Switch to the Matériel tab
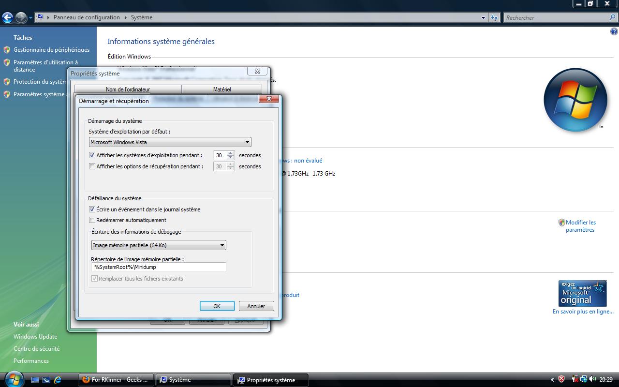Image resolution: width=619 pixels, height=387 pixels. click(222, 89)
